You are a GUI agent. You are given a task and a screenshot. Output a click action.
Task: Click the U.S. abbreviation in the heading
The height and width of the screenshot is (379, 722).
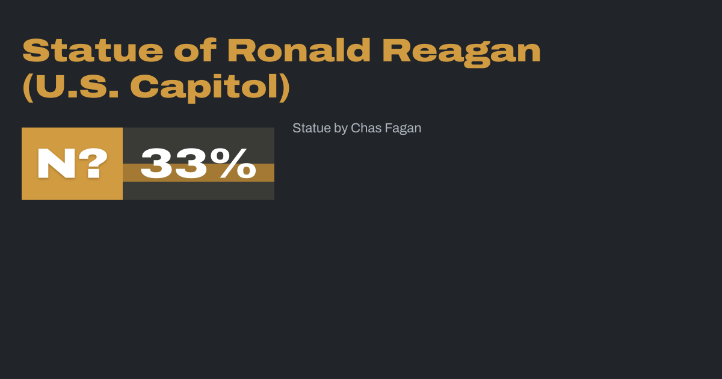[73, 88]
